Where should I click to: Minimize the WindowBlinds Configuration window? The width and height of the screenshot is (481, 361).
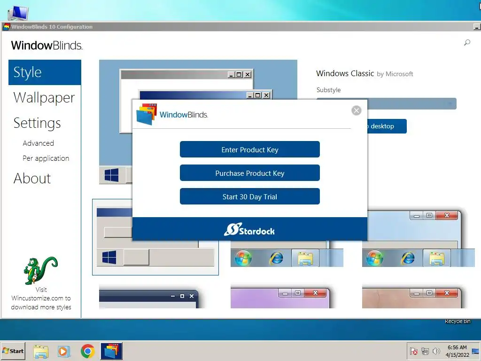click(476, 27)
